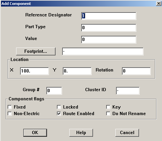Screen dimensions: 162x141
Task: Click the Cluster ID field
Action: coord(128,91)
